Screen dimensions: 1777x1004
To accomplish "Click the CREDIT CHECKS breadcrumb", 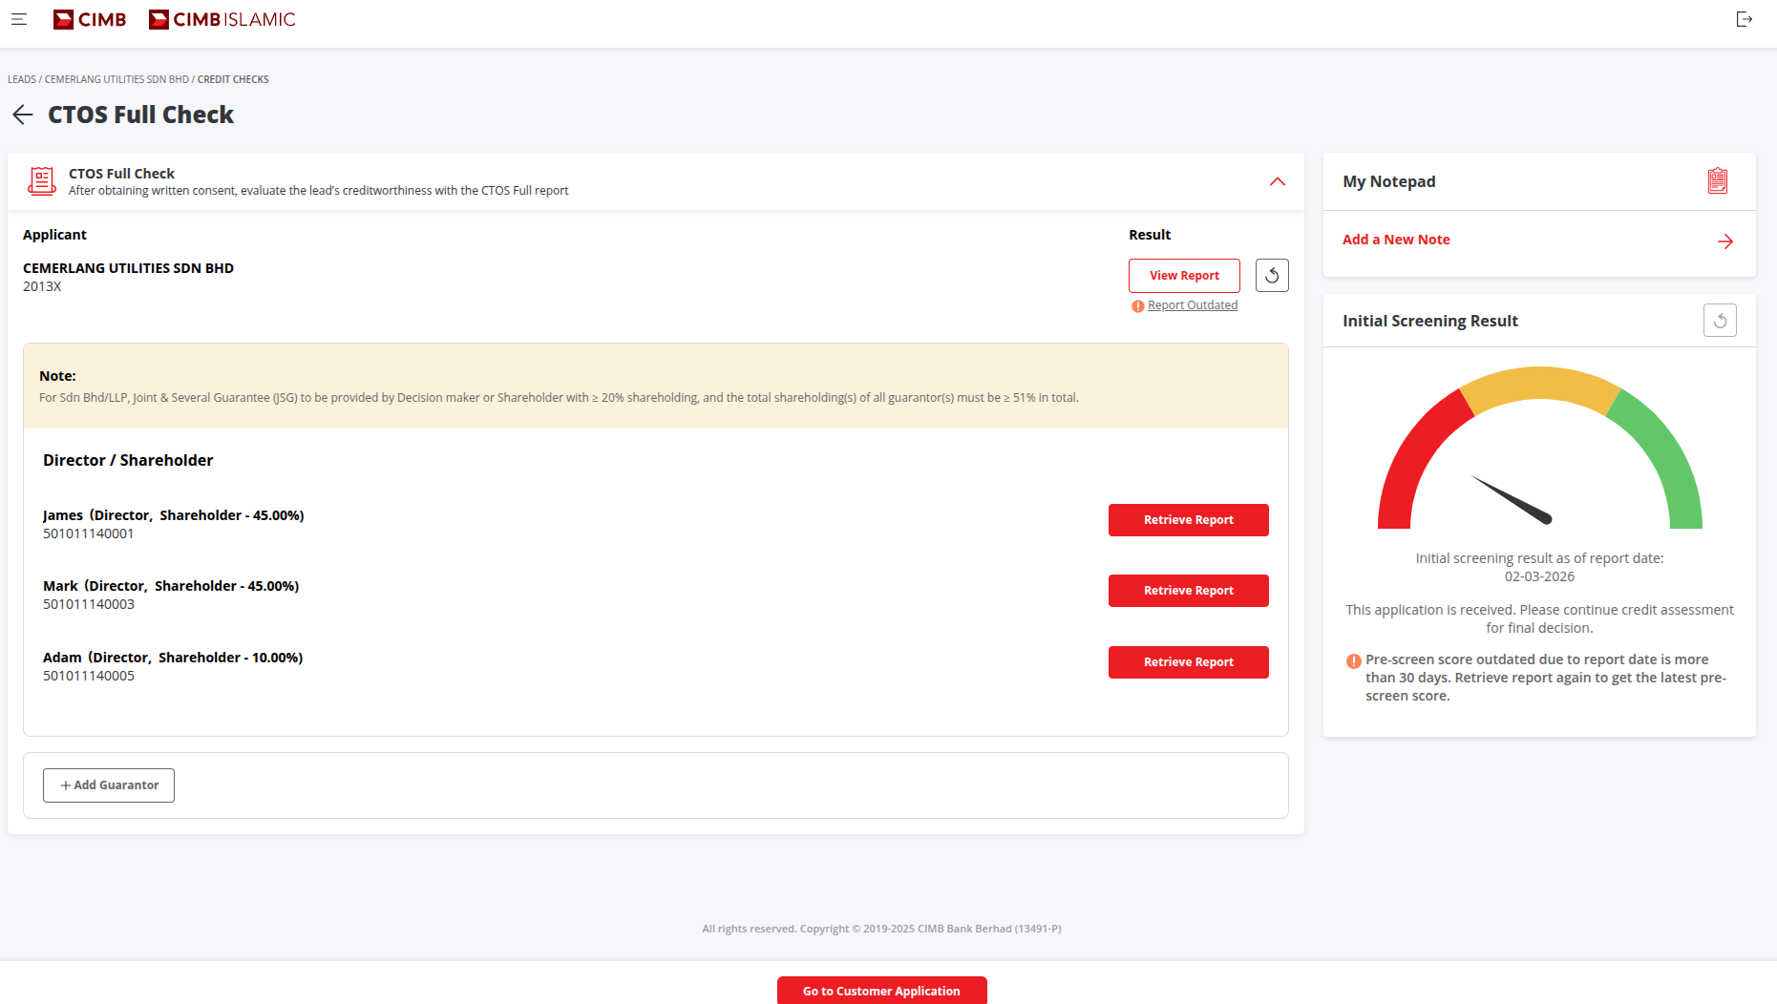I will coord(233,79).
